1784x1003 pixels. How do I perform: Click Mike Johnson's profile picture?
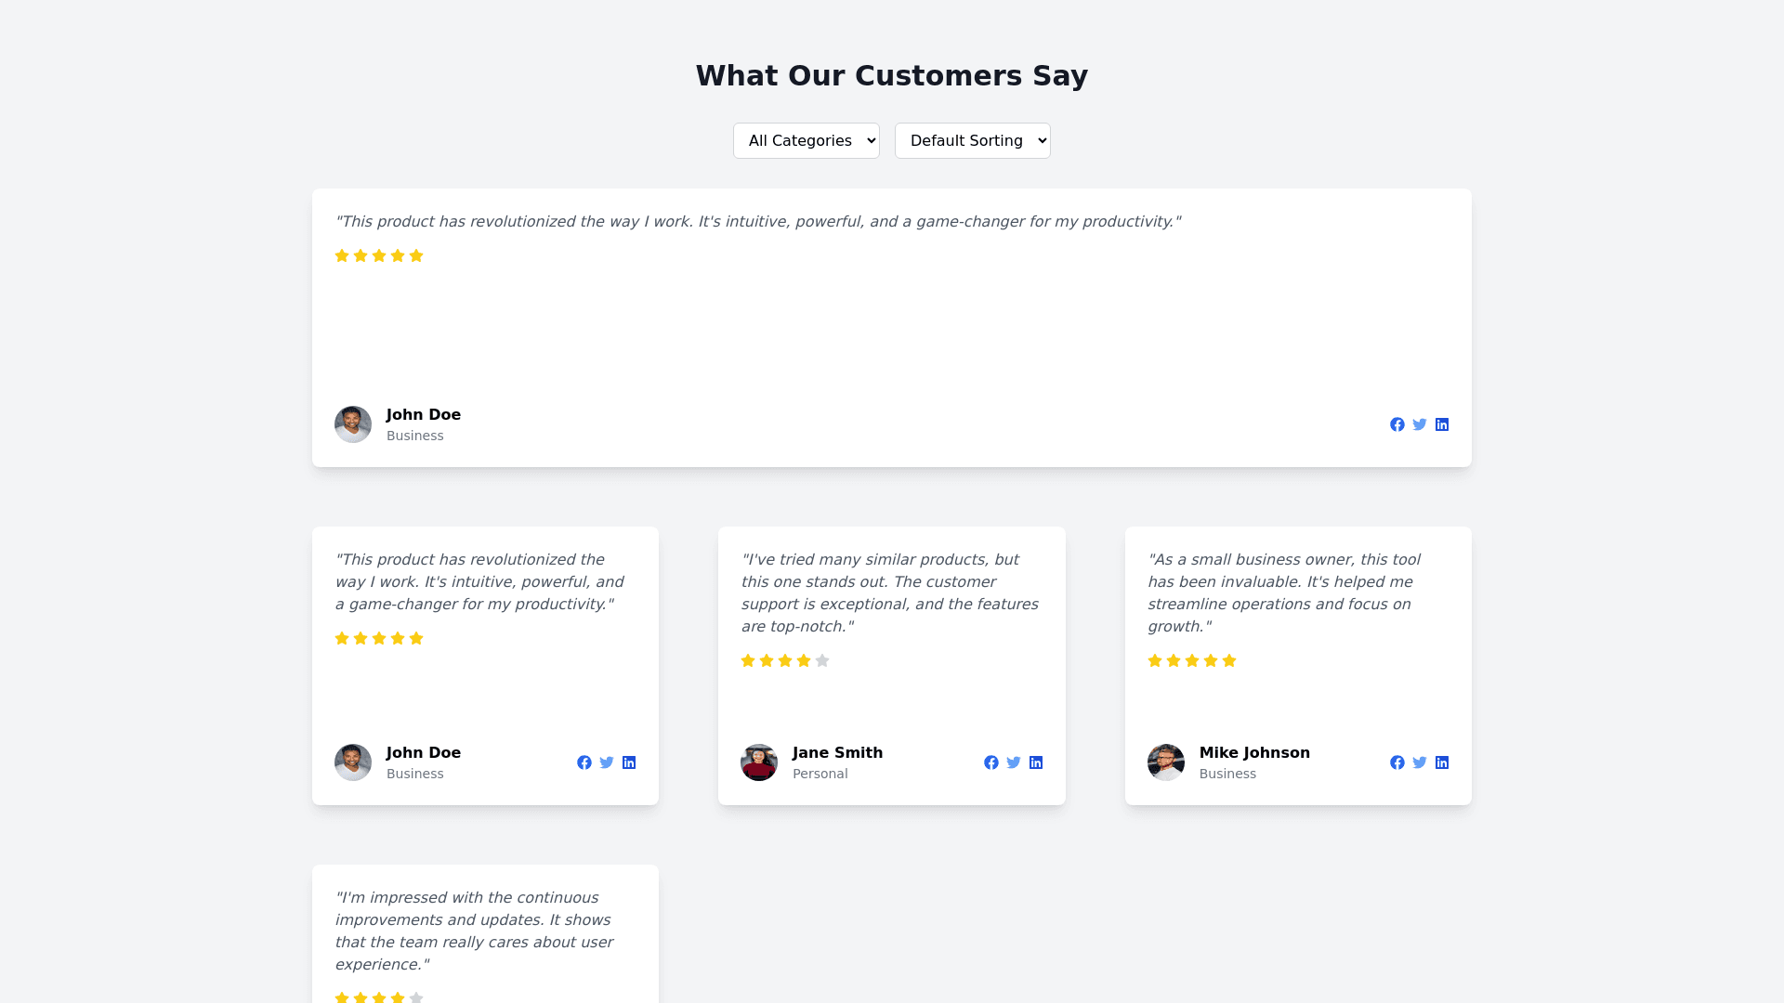(x=1166, y=762)
